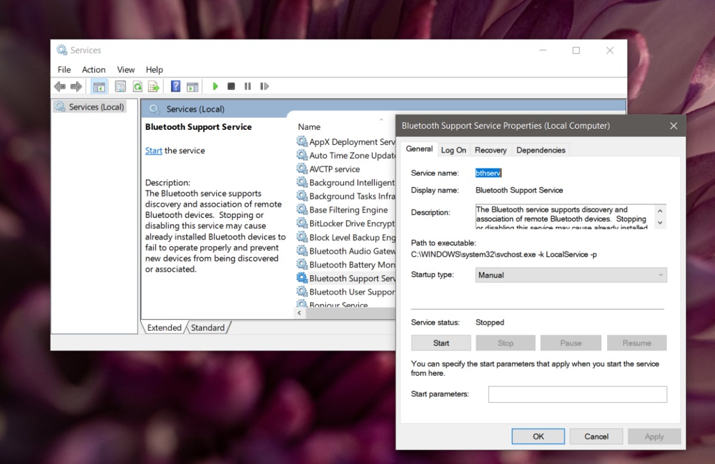Open Help via the blue question mark icon
This screenshot has height=464, width=715.
tap(175, 86)
